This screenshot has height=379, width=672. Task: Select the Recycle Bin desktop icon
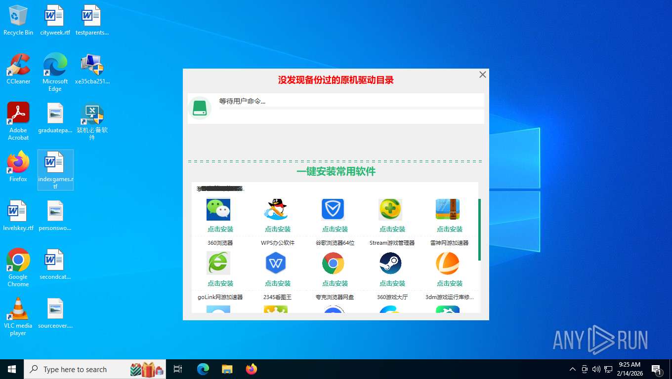click(18, 20)
